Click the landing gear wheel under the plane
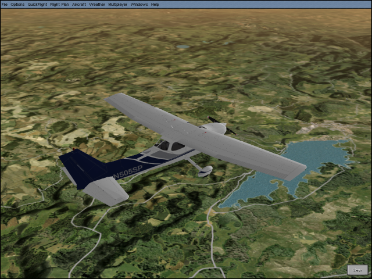This screenshot has width=372, height=279. click(205, 171)
